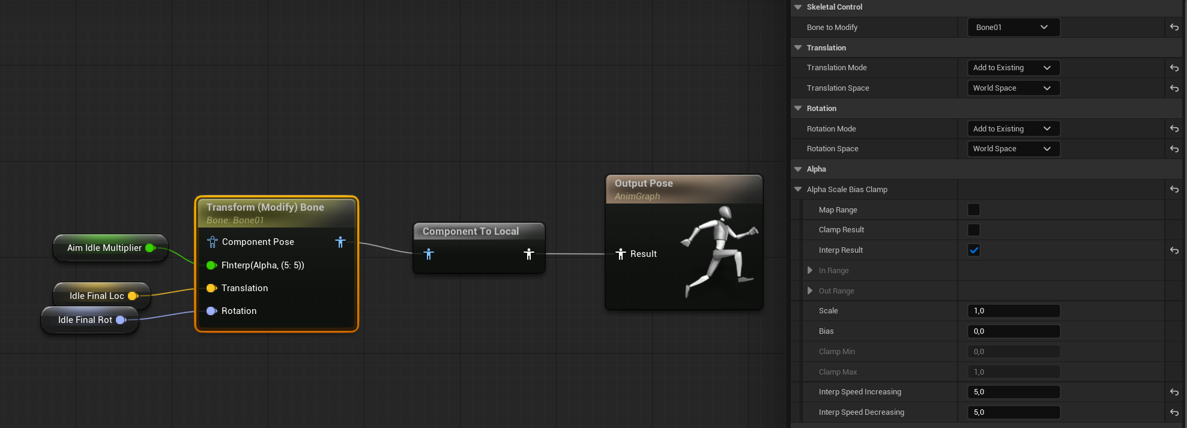Screen dimensions: 1187x428
Task: Select the Idle Final Loc variable node
Action: (96, 296)
